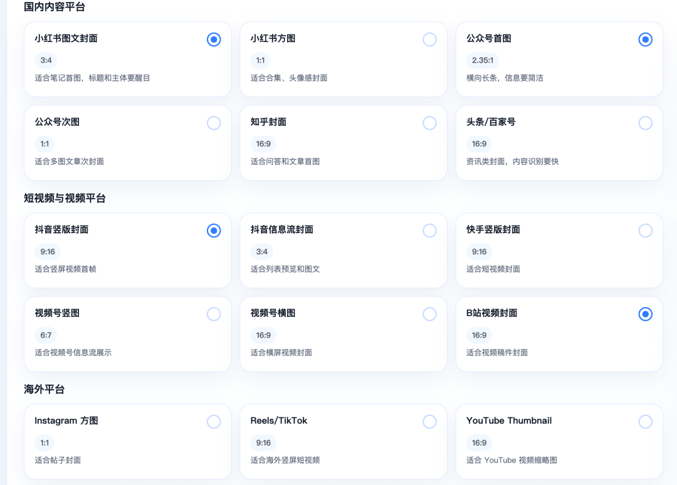Click the 头条/百家号 card title
677x485 pixels.
pyautogui.click(x=491, y=122)
